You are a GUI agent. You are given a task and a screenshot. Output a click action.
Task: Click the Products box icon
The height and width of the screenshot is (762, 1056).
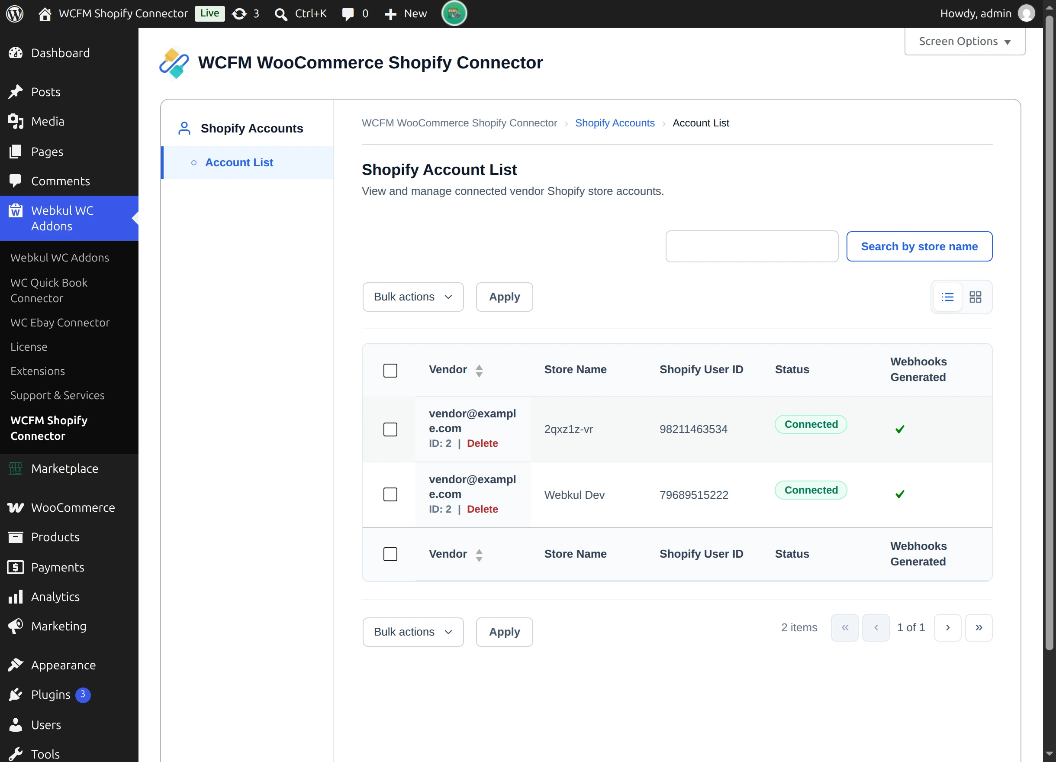16,537
